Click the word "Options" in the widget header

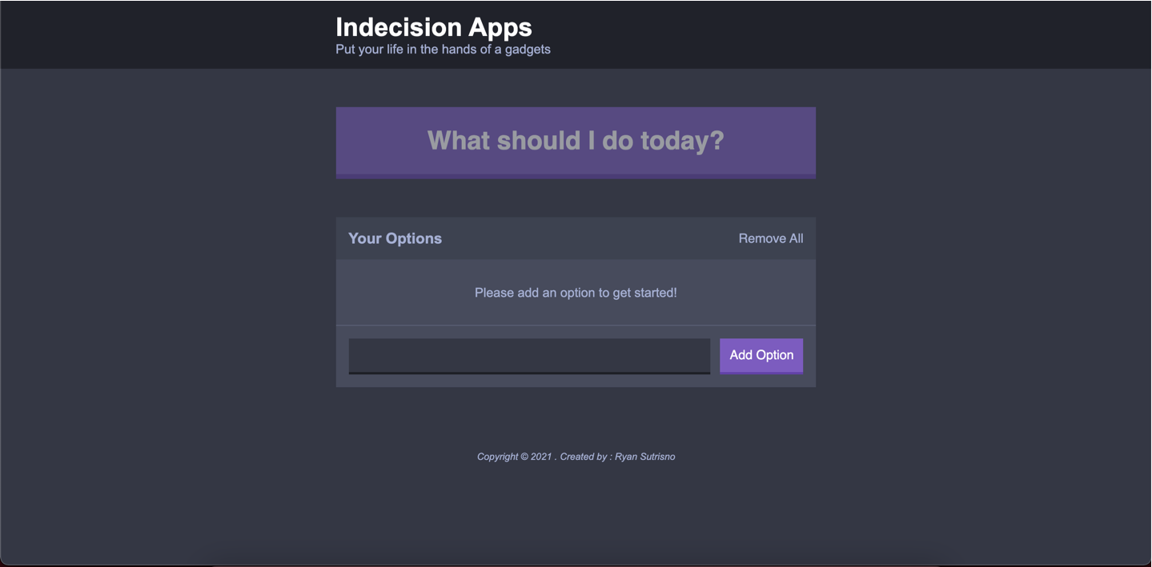(413, 238)
